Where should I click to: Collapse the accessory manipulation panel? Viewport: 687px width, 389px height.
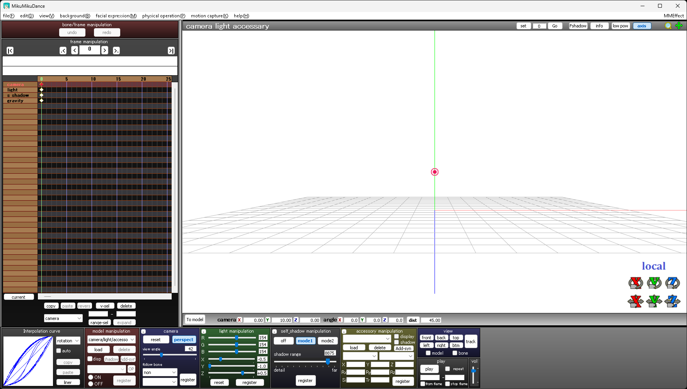344,331
